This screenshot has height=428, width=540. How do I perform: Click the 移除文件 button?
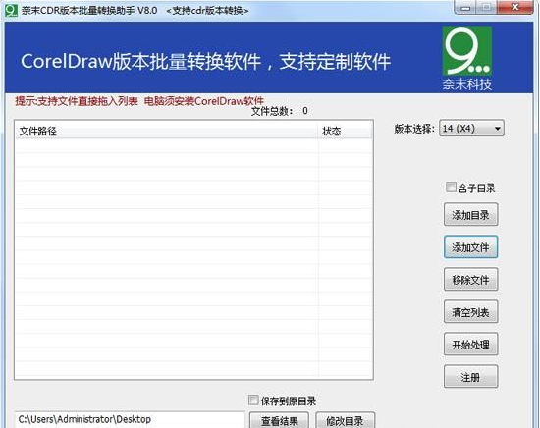(x=470, y=280)
